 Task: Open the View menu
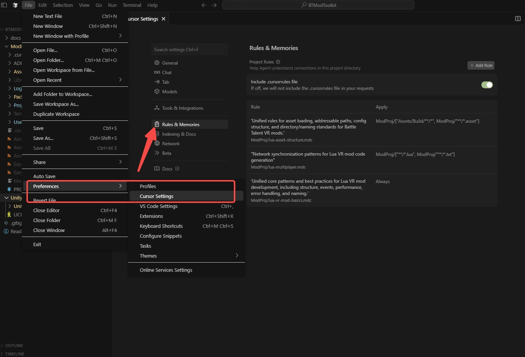pos(84,5)
